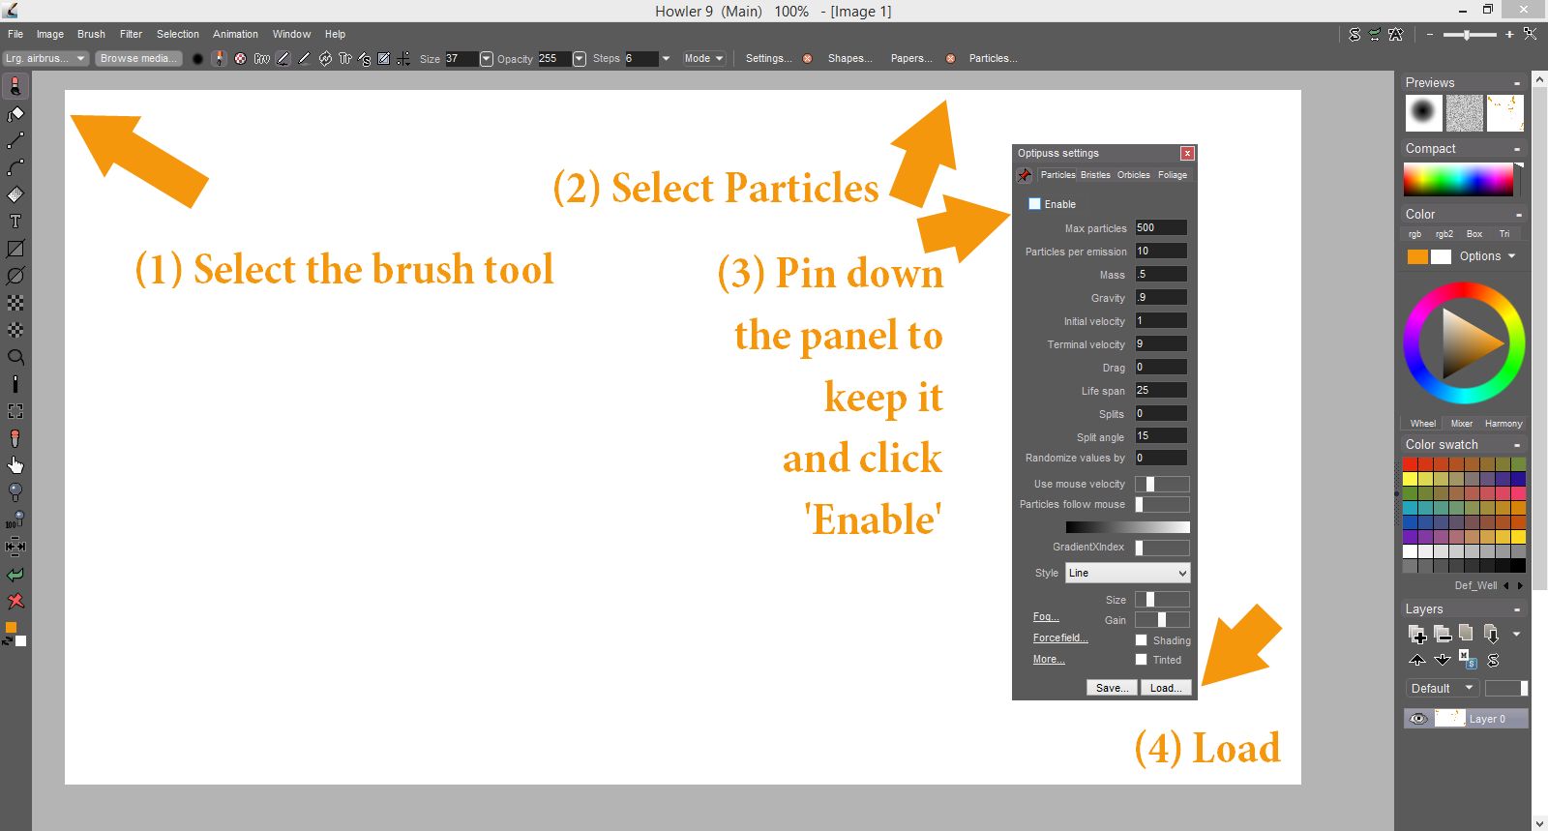1548x831 pixels.
Task: Open the Filter menu
Action: point(131,34)
